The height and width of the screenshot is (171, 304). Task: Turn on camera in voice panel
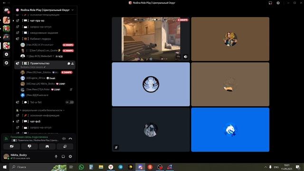[x=11, y=146]
